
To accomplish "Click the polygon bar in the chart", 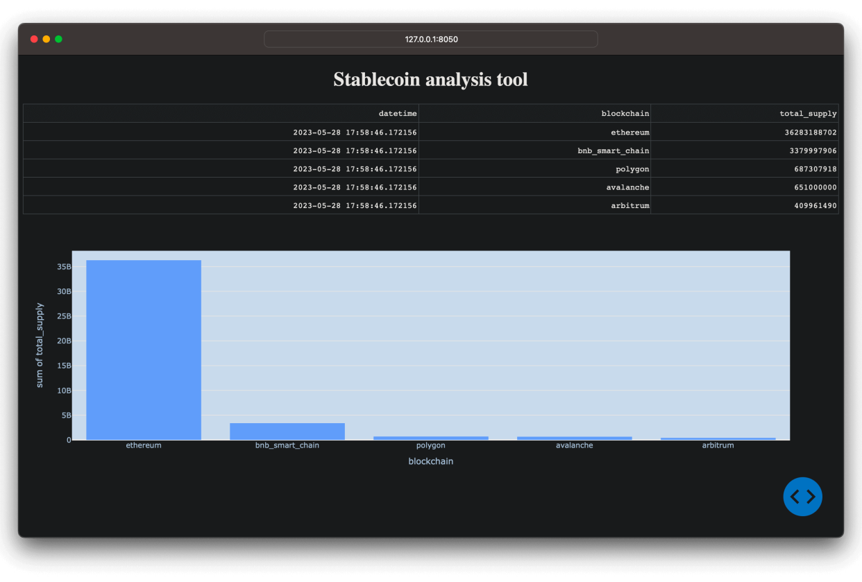I will tap(431, 438).
